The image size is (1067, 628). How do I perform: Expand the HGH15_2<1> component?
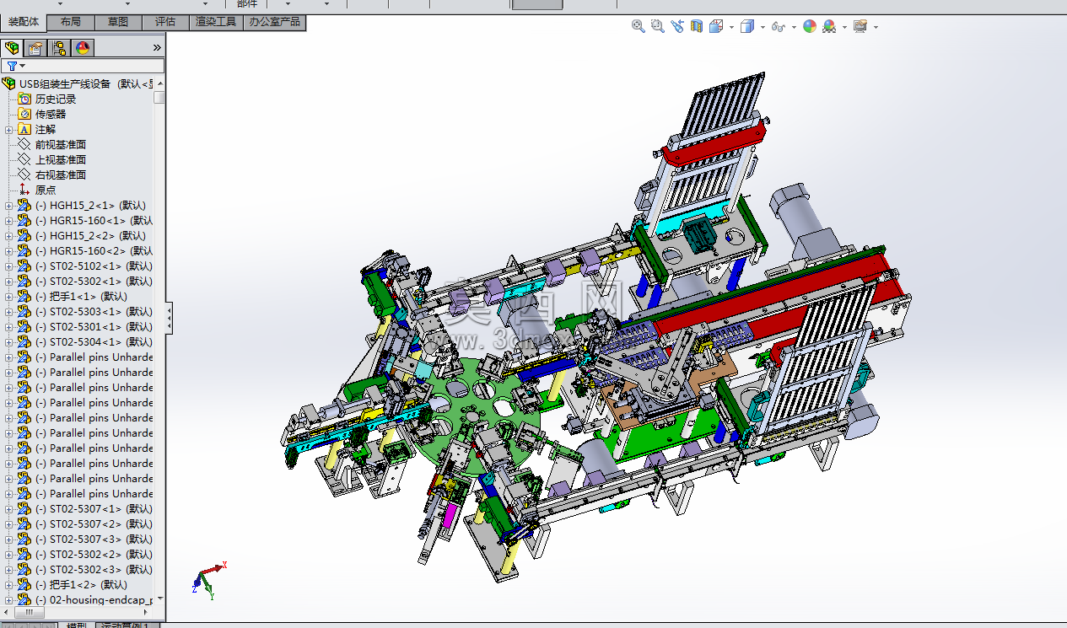pos(8,206)
